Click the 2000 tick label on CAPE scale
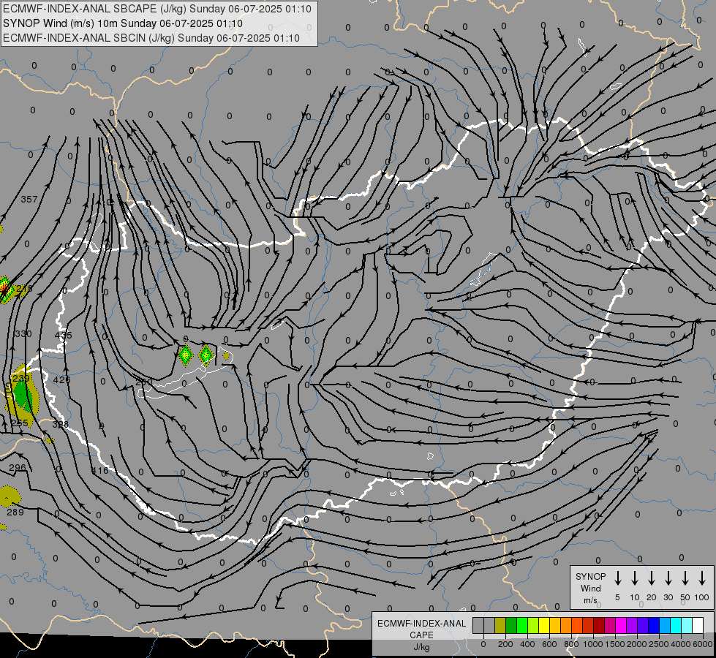Viewport: 716px width, 658px height. (637, 644)
